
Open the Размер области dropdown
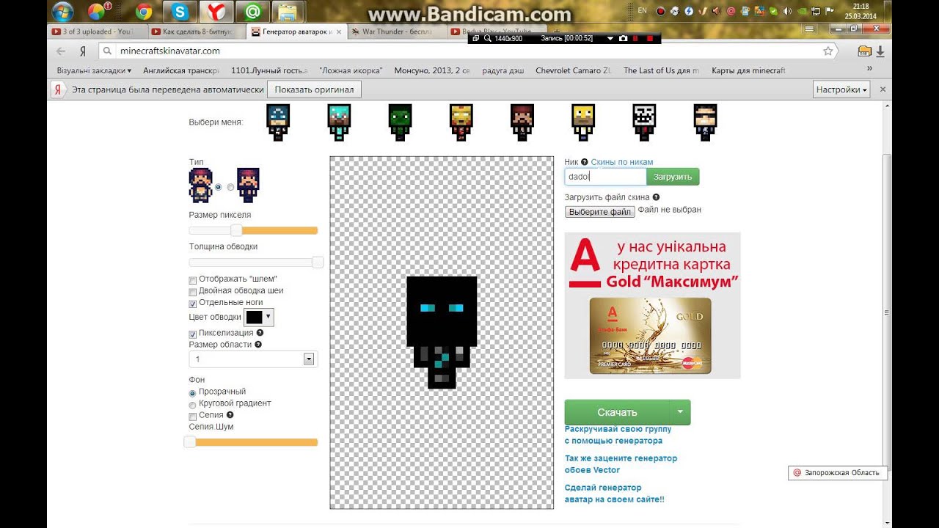[x=252, y=359]
